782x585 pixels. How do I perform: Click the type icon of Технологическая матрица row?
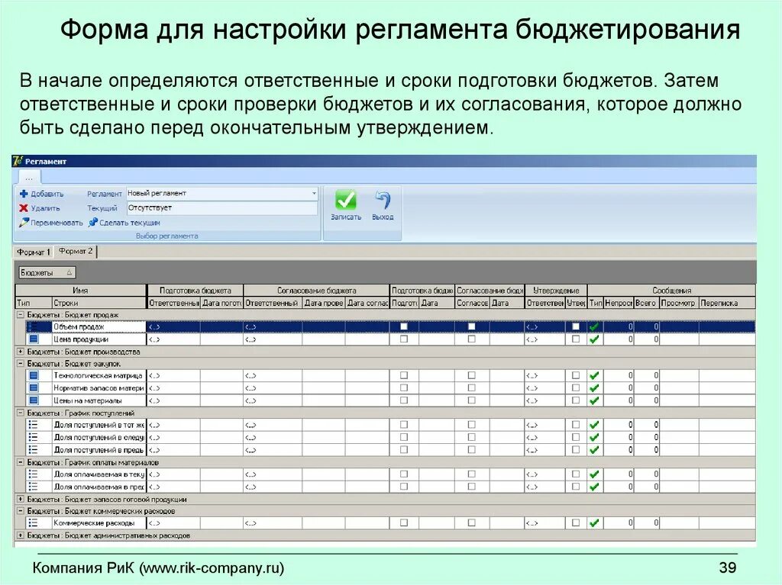click(33, 376)
